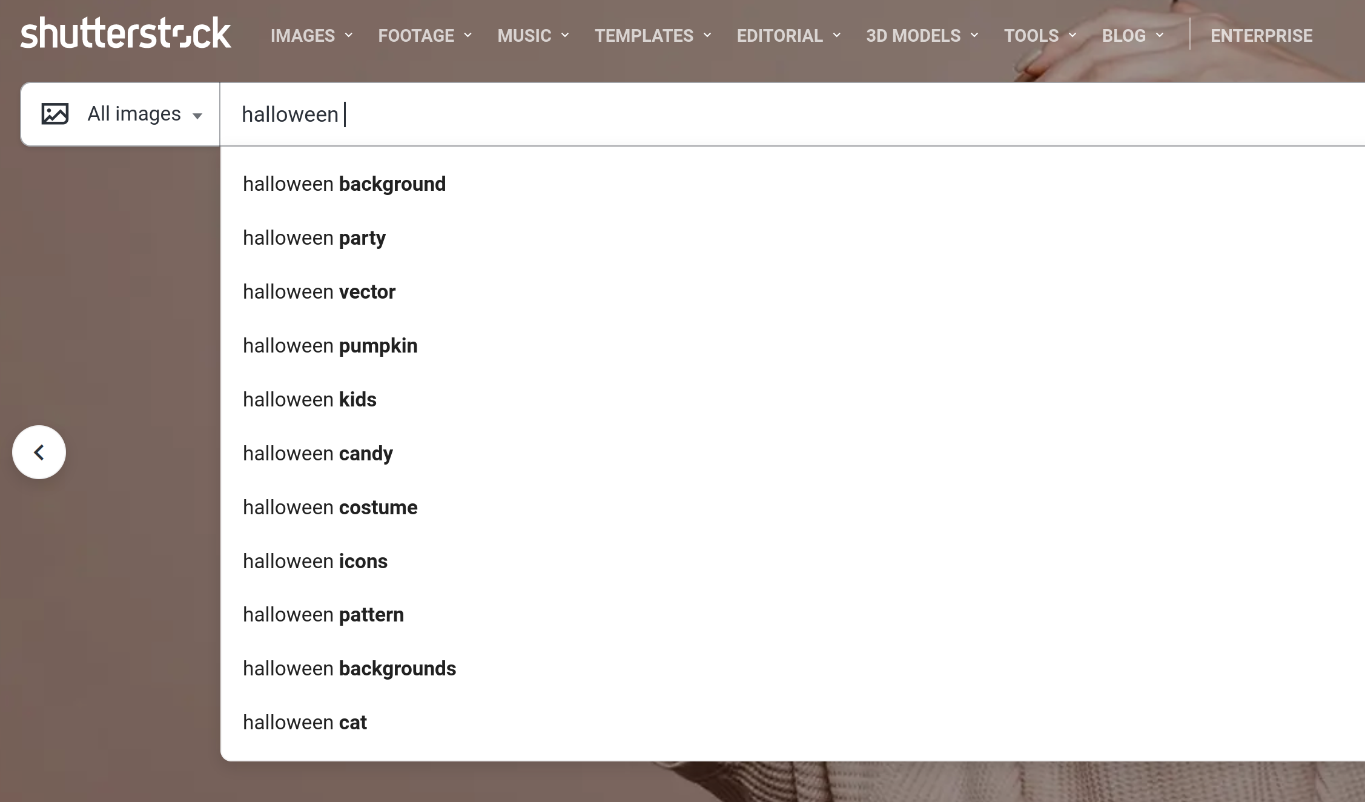Click the image icon in the search category selector

click(55, 113)
